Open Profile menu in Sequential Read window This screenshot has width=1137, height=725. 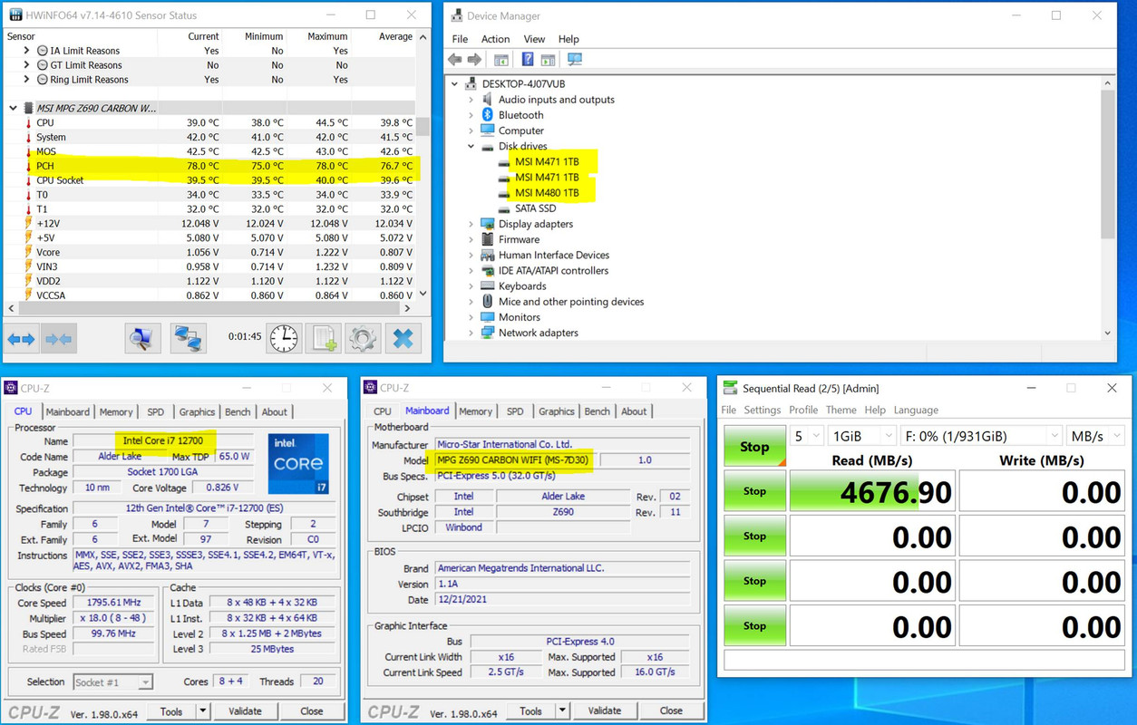(x=803, y=410)
